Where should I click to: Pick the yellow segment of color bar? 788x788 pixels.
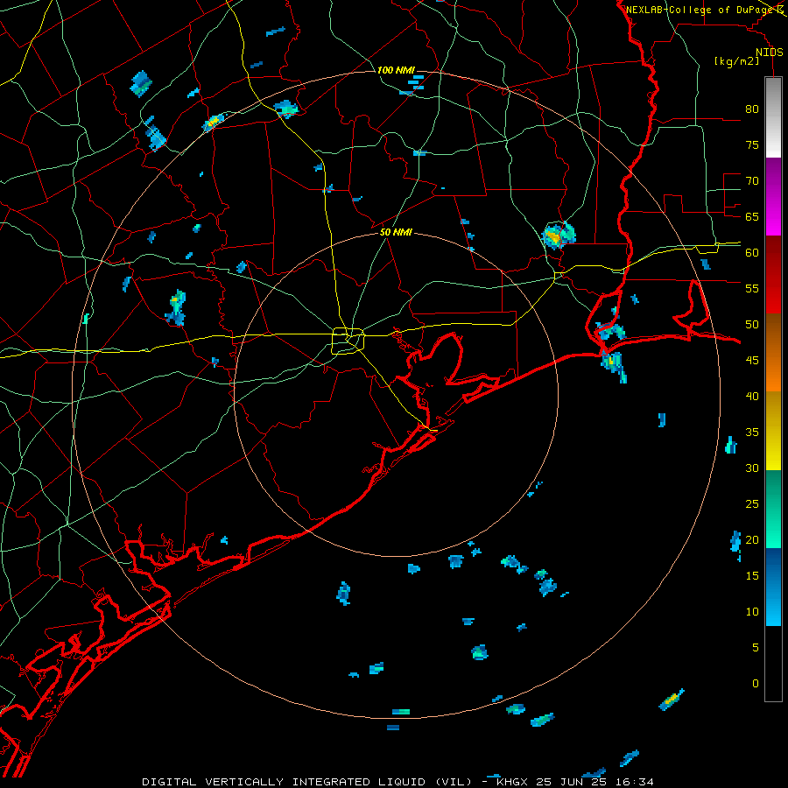tap(773, 431)
